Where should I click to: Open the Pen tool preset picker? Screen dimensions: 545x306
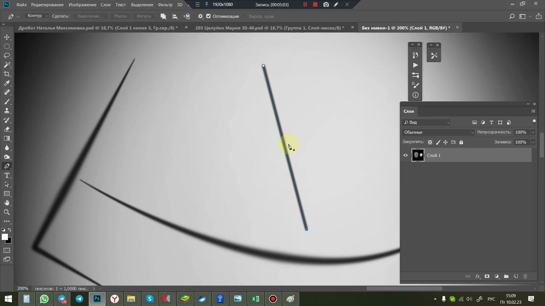click(x=12, y=16)
